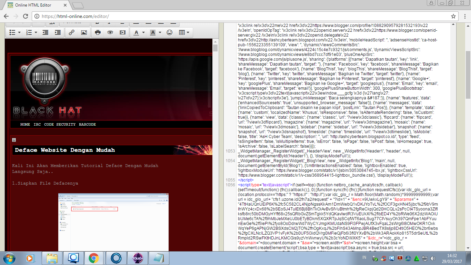Click the IRC link in blog navigation
Viewport: 471px width, 265px height.
(37, 125)
